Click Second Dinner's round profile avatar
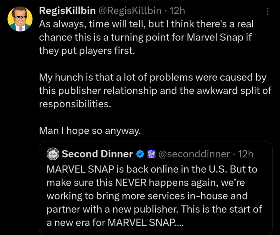The height and width of the screenshot is (235, 280). (x=53, y=154)
